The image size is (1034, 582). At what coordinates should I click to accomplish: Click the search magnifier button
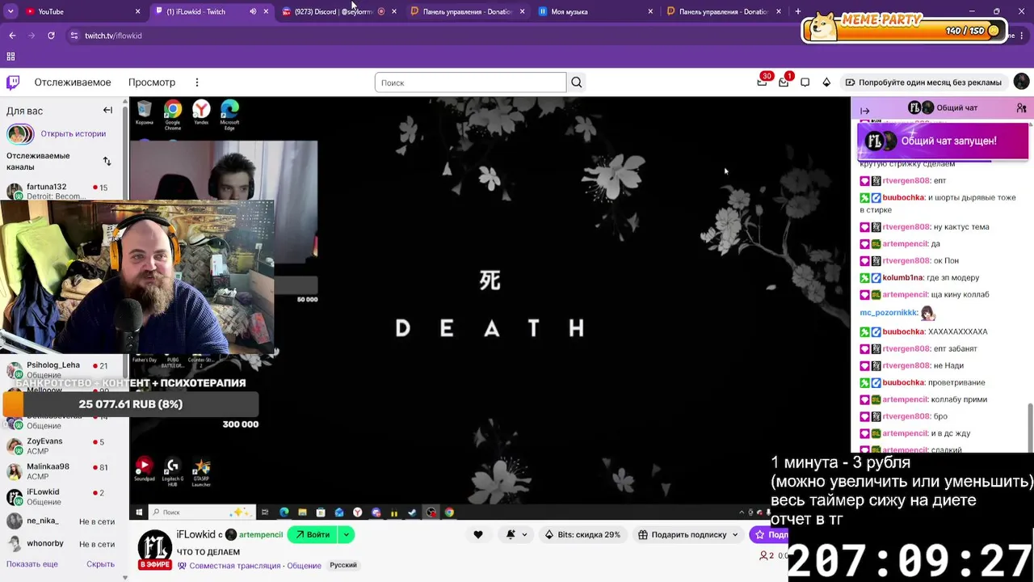576,82
